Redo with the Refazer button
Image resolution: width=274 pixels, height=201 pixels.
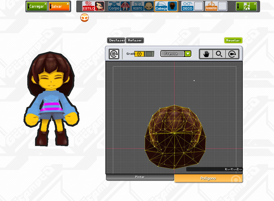click(x=135, y=40)
